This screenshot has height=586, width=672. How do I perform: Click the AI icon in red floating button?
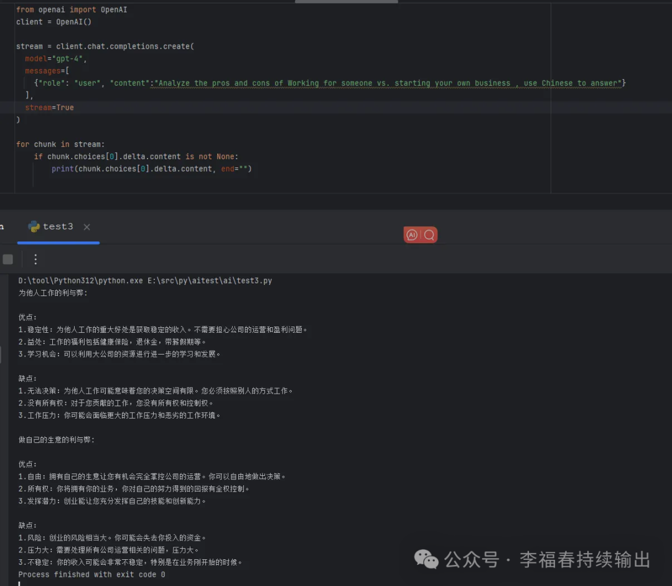pos(412,235)
